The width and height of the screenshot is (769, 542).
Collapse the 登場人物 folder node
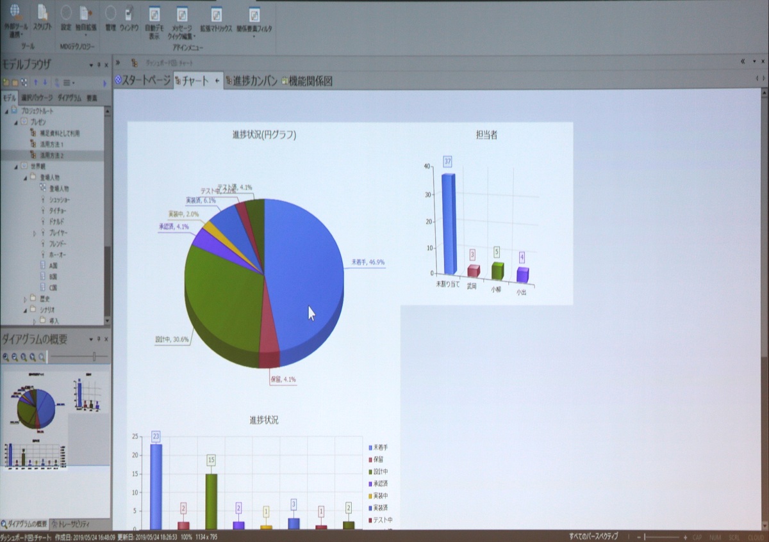26,177
